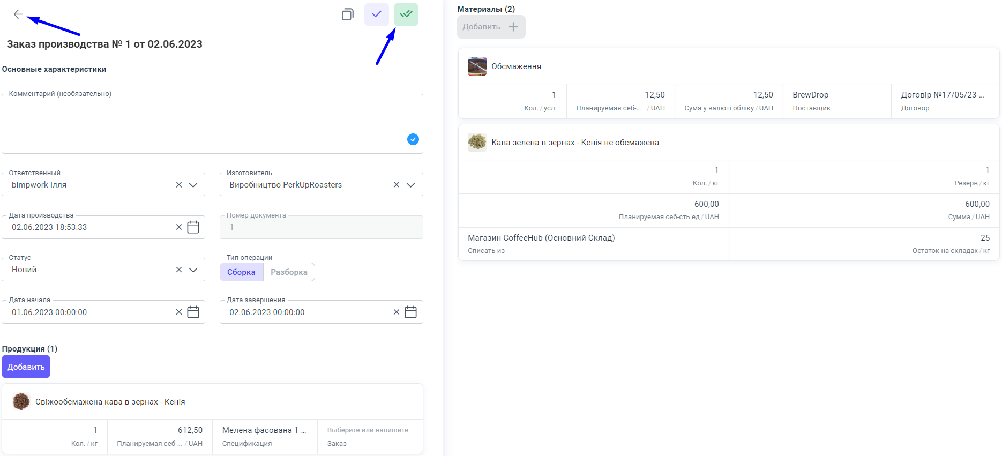The image size is (1002, 456).
Task: Click Добавить button under Материалы
Action: pyautogui.click(x=491, y=27)
